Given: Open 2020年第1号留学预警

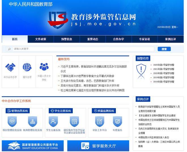Looking at the screenshot, I should coord(164,73).
